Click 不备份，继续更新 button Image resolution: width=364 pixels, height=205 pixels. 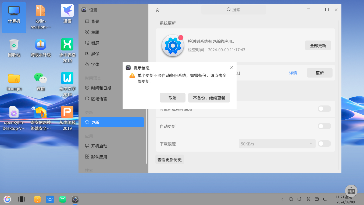point(209,98)
